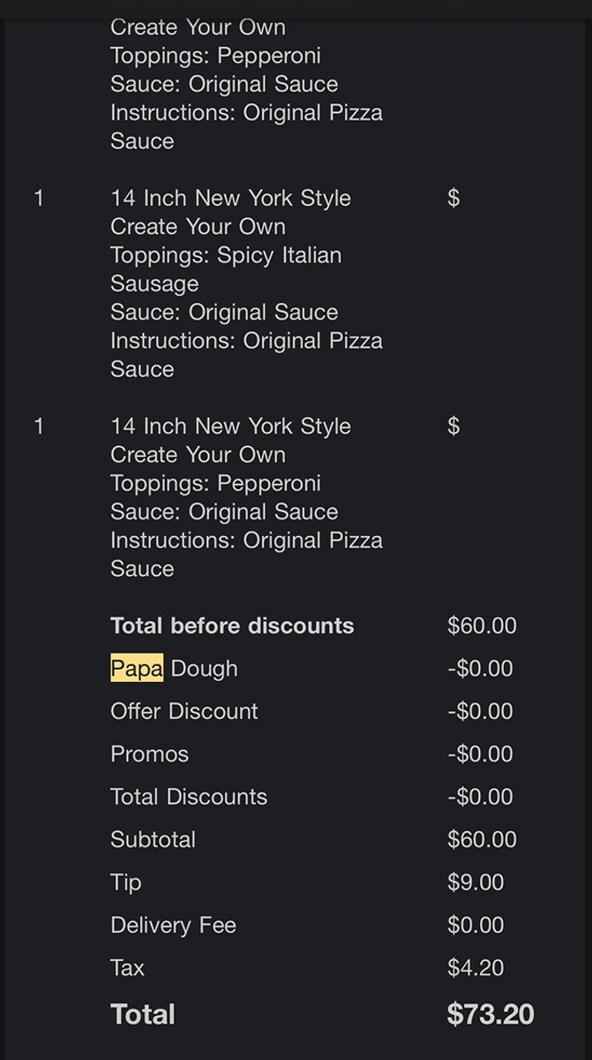Click the $4.20 tax amount
The height and width of the screenshot is (1060, 592).
pyautogui.click(x=476, y=968)
